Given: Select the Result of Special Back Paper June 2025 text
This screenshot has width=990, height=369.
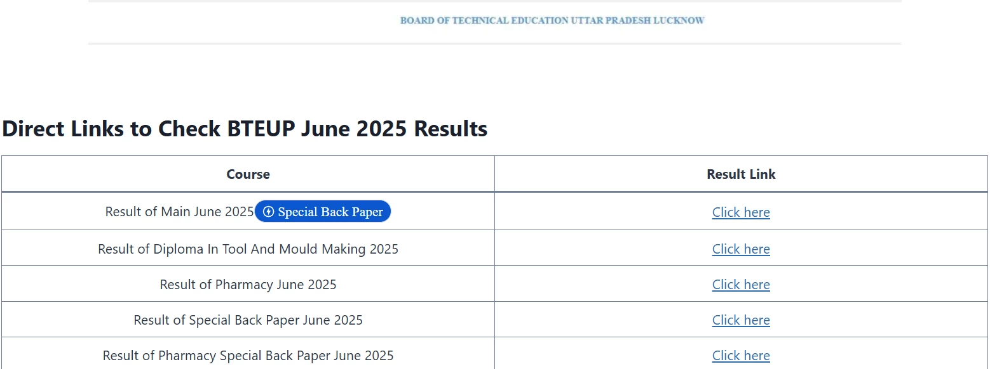Looking at the screenshot, I should click(x=248, y=320).
